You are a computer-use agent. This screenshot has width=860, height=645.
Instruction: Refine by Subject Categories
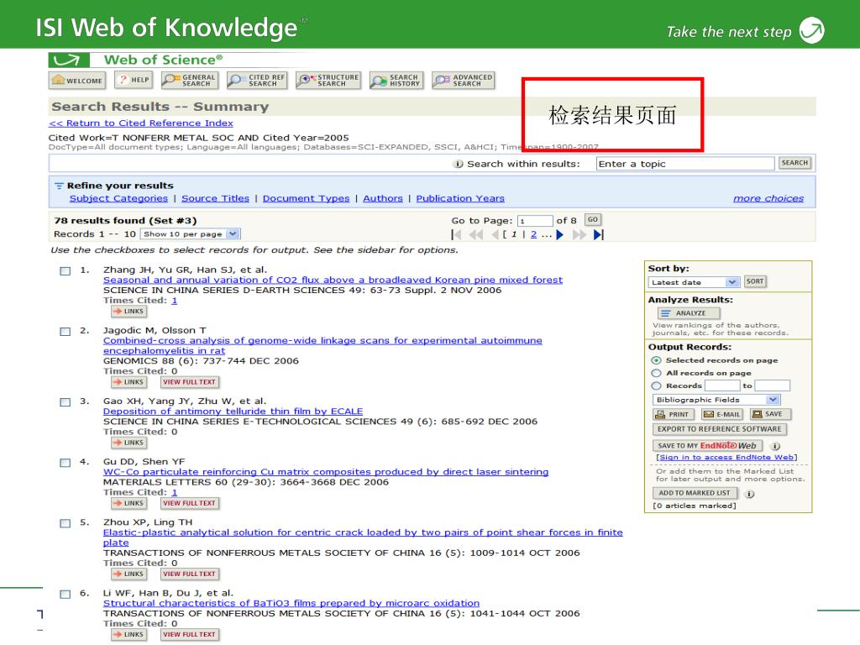tap(118, 198)
